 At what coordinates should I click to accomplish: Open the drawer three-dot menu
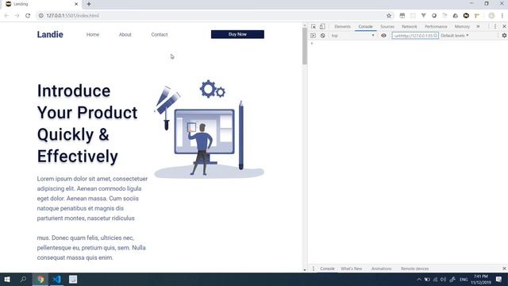point(314,269)
